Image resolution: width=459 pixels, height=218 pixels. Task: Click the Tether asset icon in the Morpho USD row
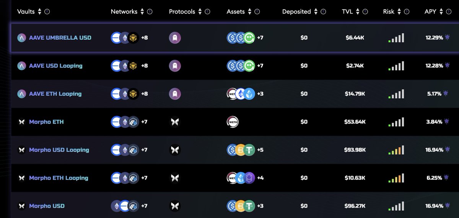pos(249,206)
